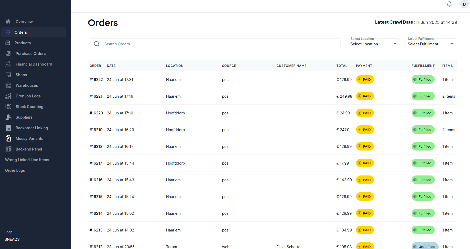This screenshot has height=249, width=470.
Task: Focus the Search Orders field
Action: [x=215, y=44]
